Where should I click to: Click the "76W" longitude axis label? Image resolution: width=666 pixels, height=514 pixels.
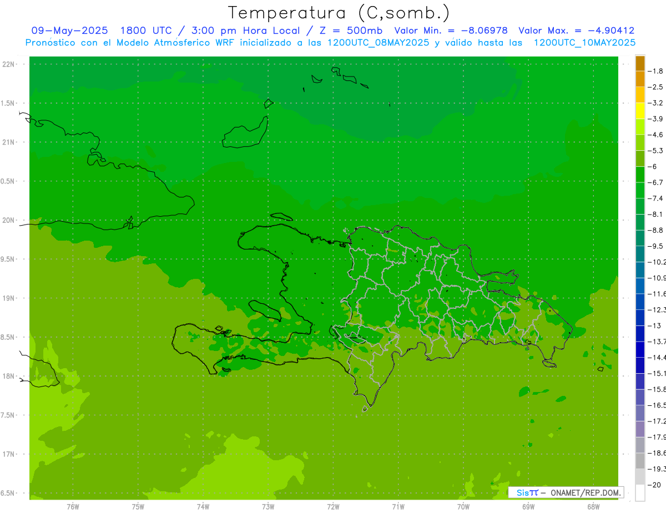click(73, 506)
